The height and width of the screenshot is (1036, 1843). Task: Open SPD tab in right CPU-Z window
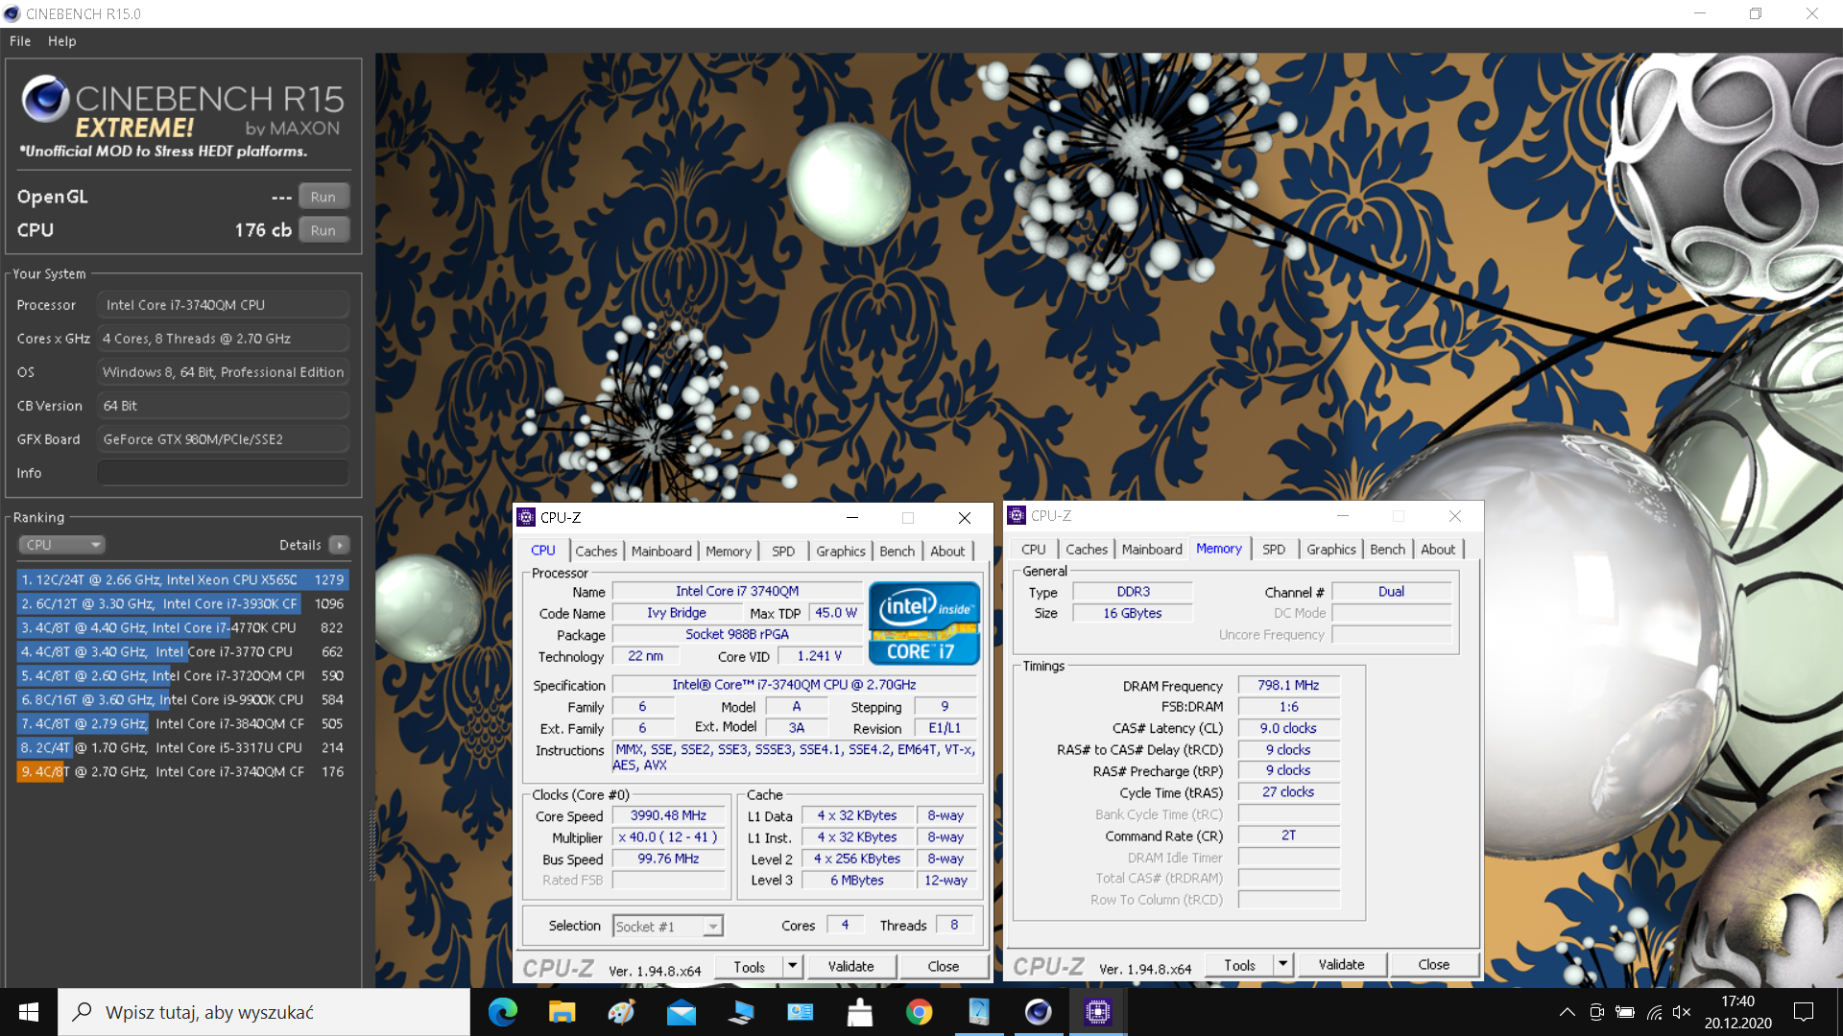tap(1274, 549)
